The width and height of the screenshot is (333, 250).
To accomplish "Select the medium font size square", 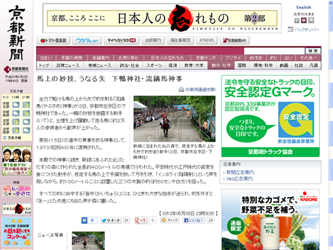I will (x=304, y=21).
